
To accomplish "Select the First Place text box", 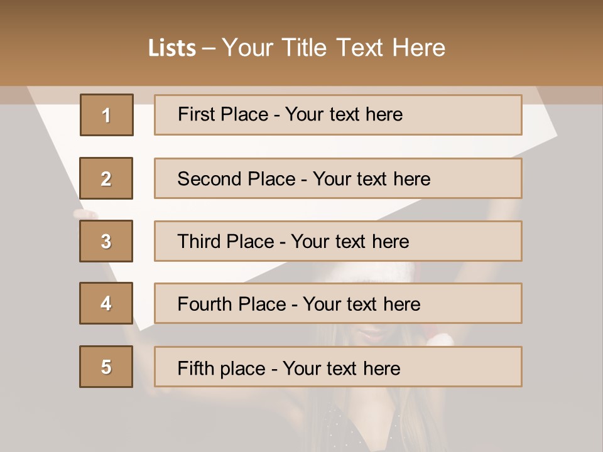I will pos(338,115).
